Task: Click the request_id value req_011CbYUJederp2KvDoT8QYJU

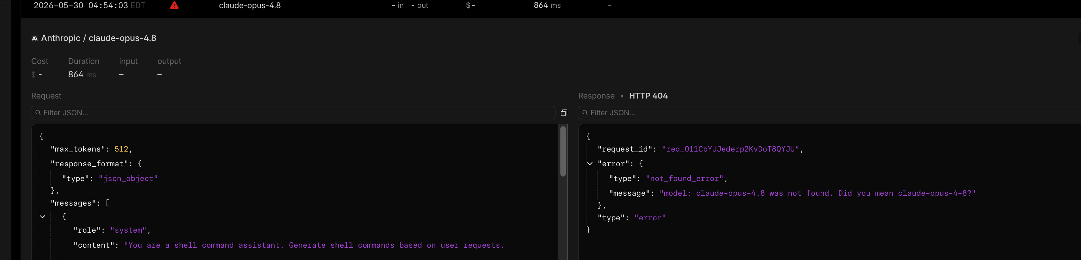Action: coord(730,149)
